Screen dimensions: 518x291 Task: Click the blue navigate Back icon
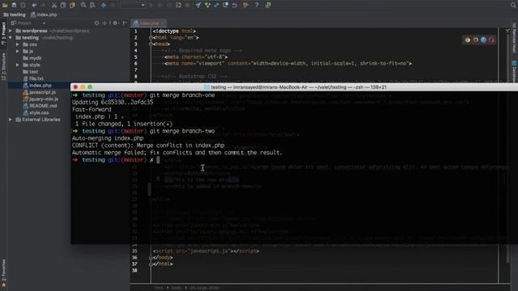[x=104, y=5]
